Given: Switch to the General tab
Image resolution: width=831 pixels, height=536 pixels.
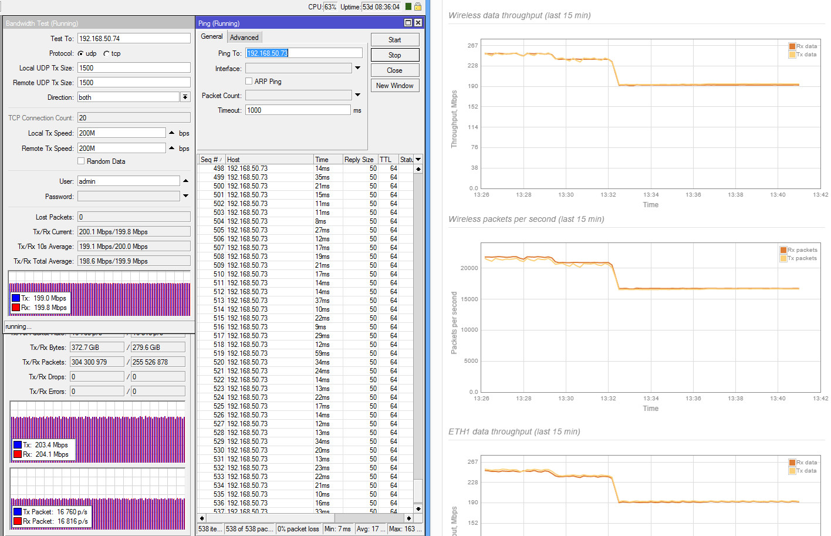Looking at the screenshot, I should pos(212,36).
